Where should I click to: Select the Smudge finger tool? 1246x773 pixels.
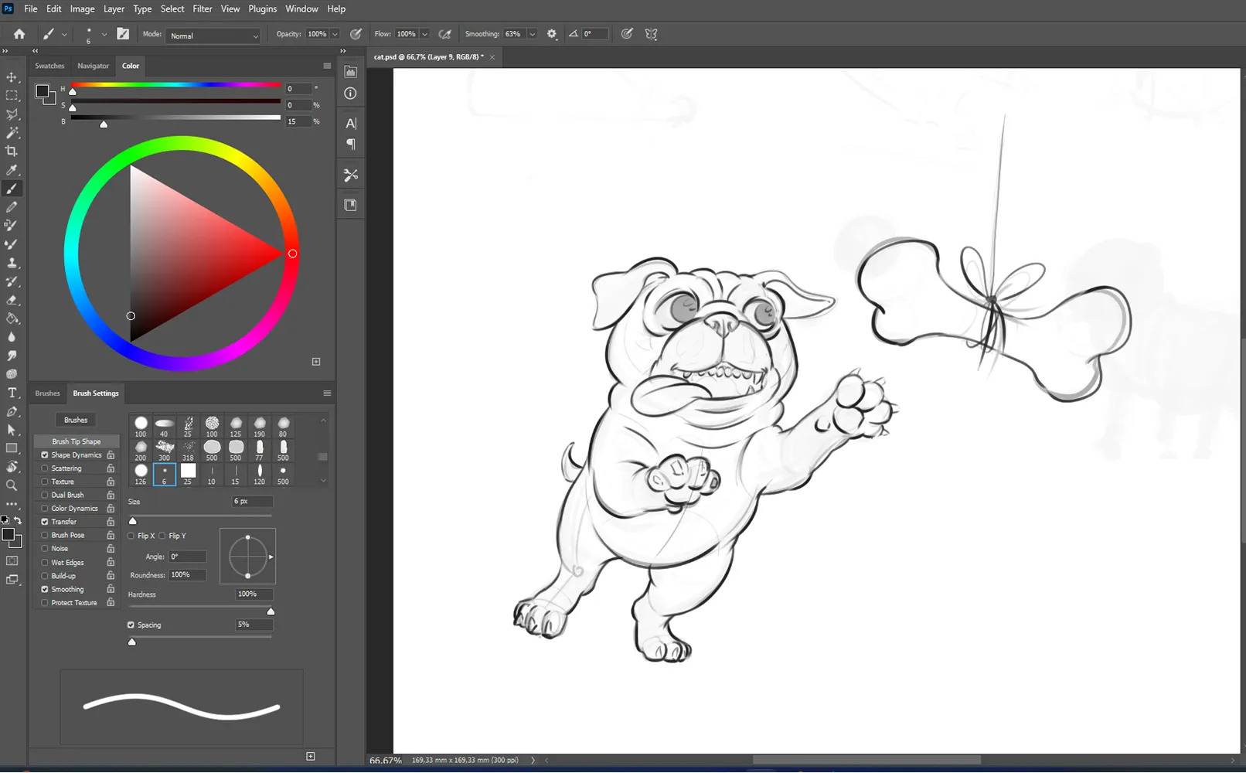[x=12, y=356]
